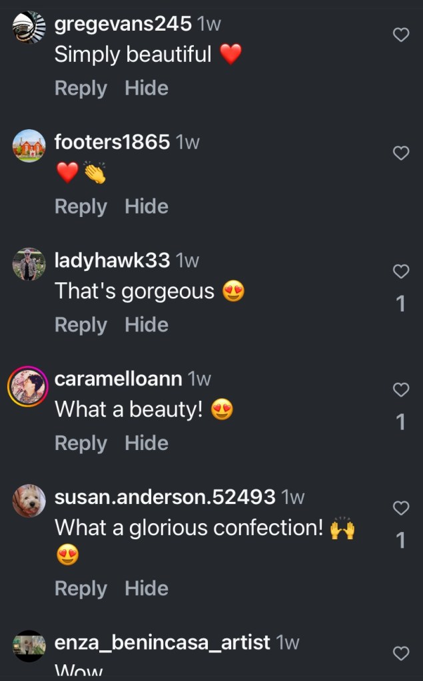Like susan.anderson.52493's comment

400,508
